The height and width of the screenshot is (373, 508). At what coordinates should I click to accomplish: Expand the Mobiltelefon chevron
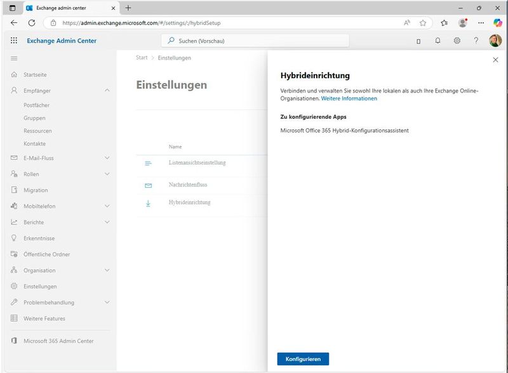(107, 206)
